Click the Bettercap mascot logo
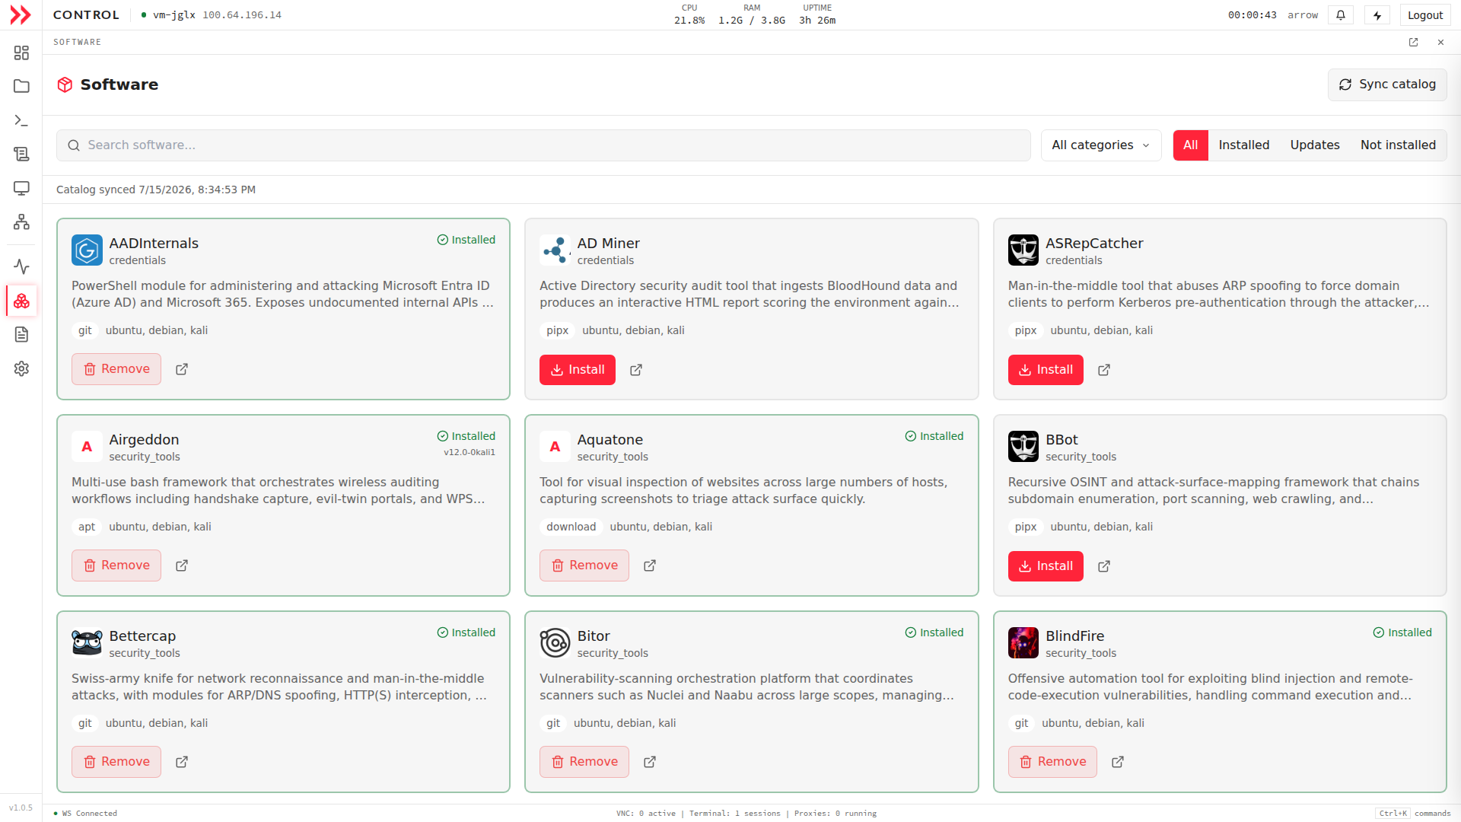The width and height of the screenshot is (1461, 822). coord(87,643)
